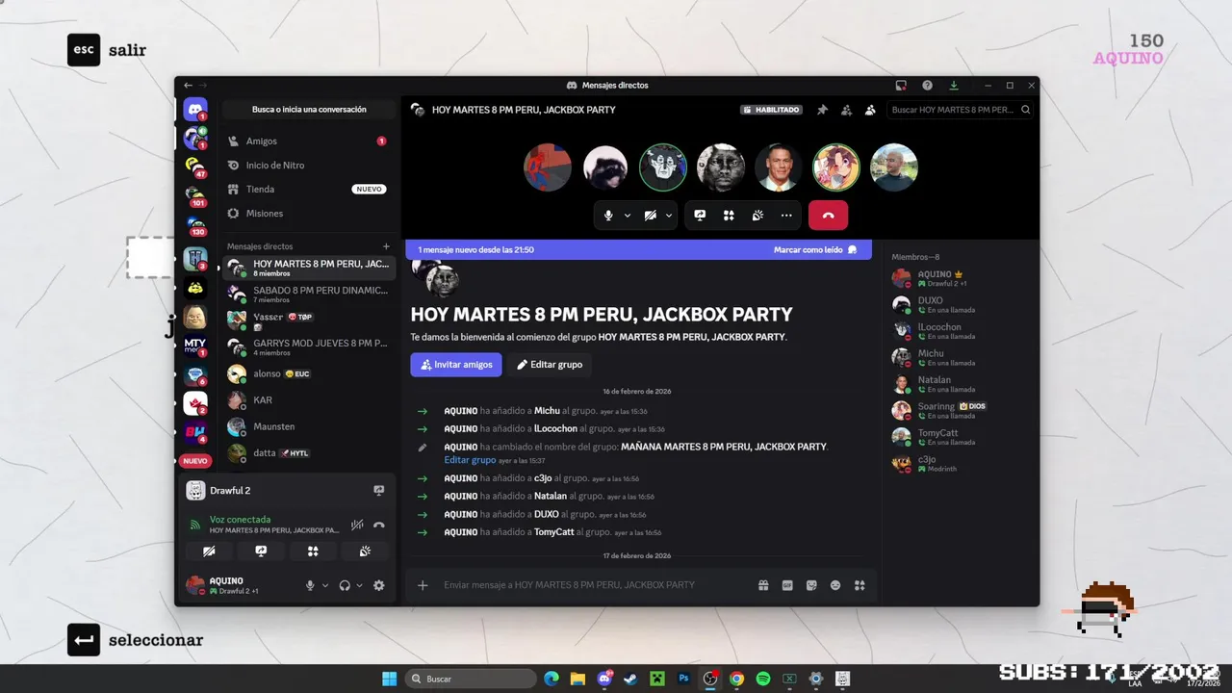Open Amigos in the sidebar
Screen dimensions: 1232x693
click(308, 141)
